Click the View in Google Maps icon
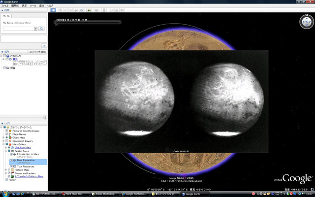315x197 pixels. coord(122,10)
